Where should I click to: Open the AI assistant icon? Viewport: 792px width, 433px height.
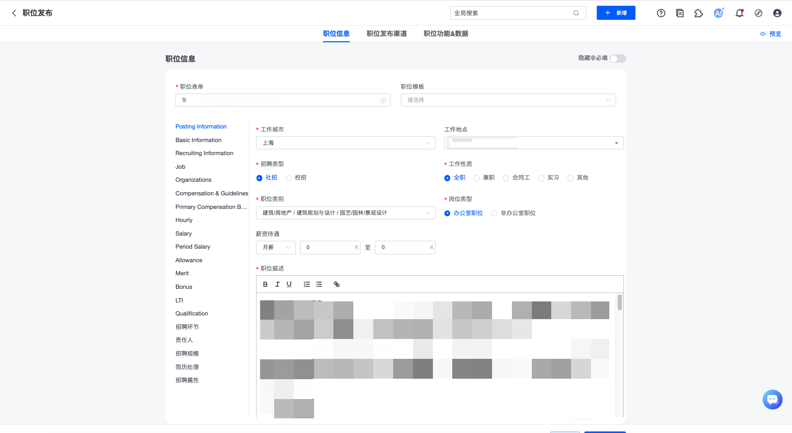pyautogui.click(x=719, y=13)
